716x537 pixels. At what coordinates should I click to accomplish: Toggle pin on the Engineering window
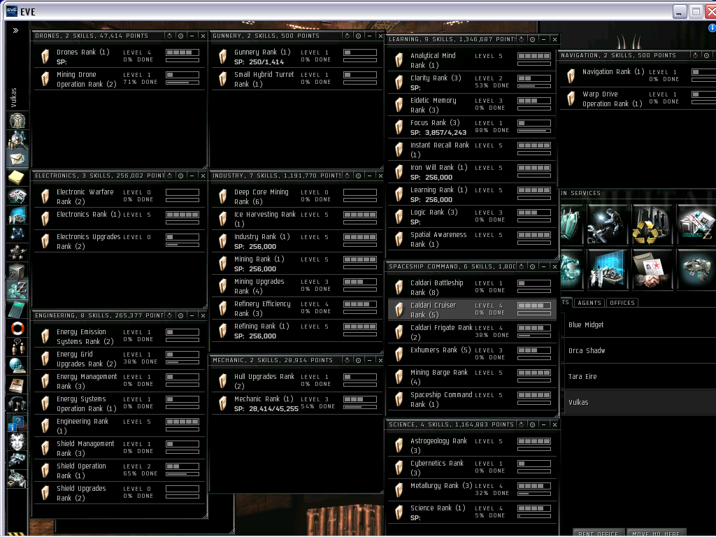pyautogui.click(x=169, y=315)
